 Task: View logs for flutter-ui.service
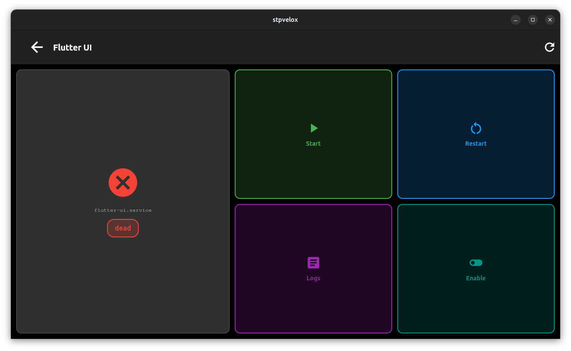[313, 269]
